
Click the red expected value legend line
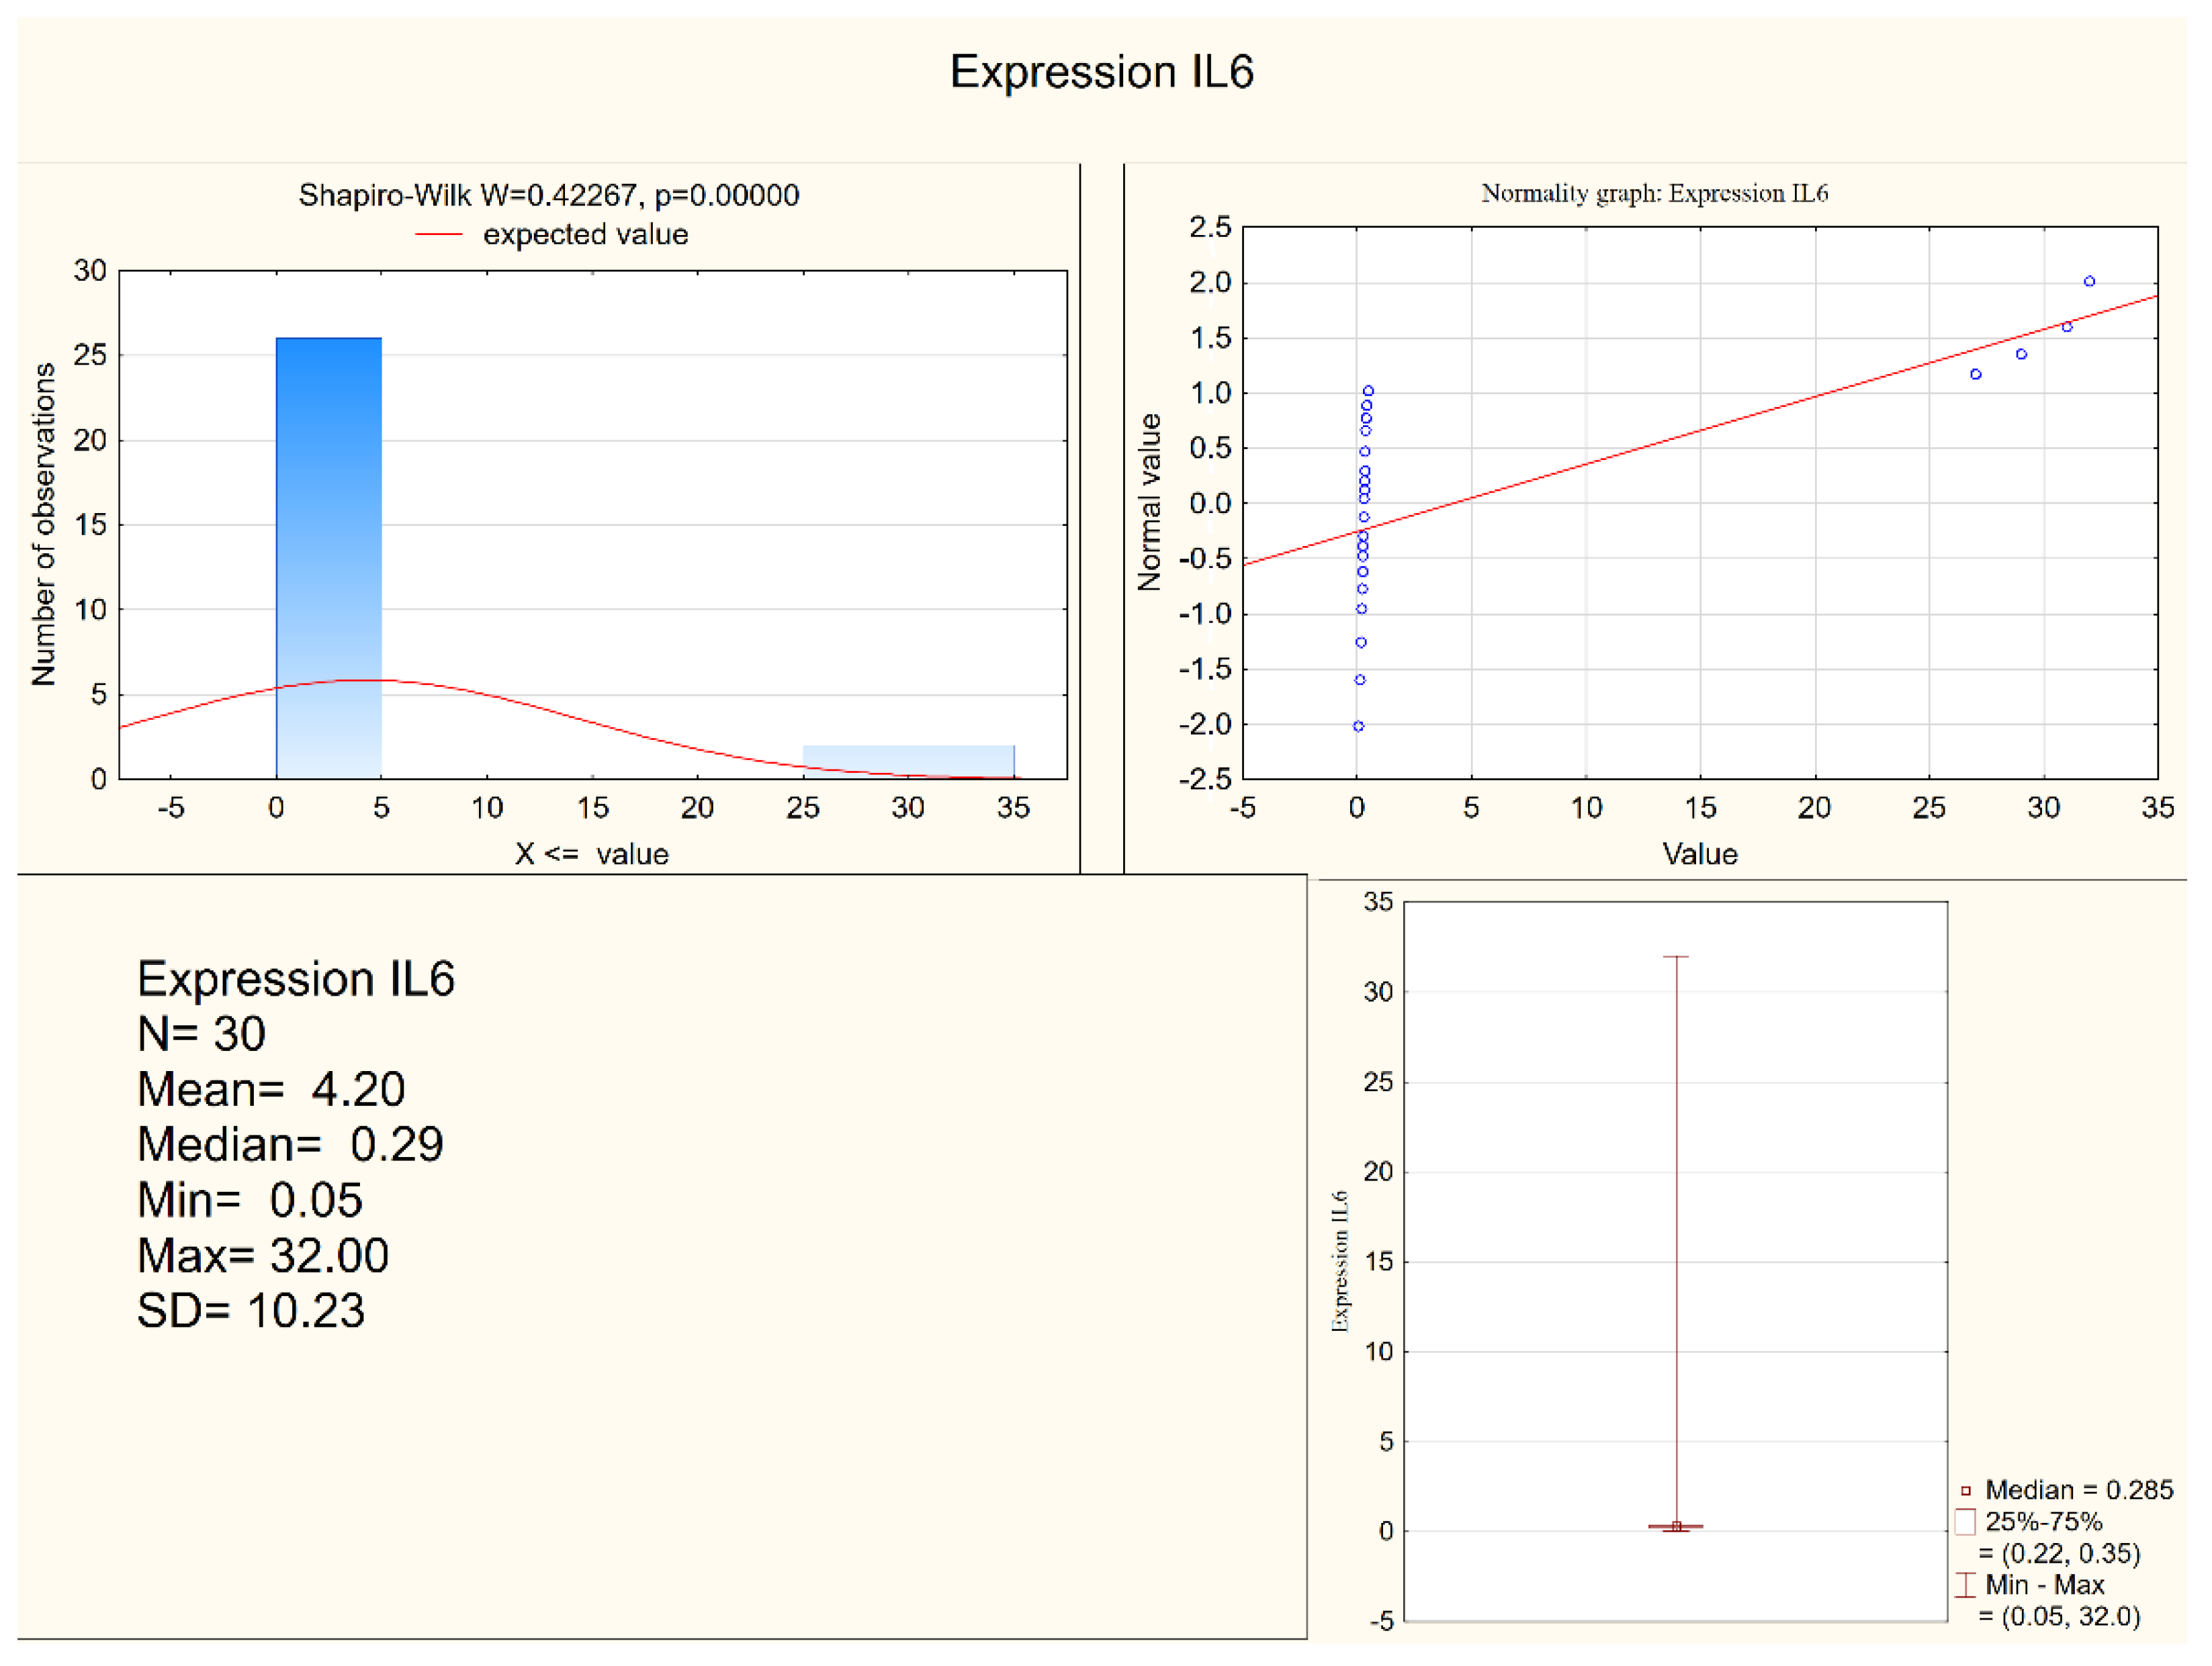coord(438,235)
